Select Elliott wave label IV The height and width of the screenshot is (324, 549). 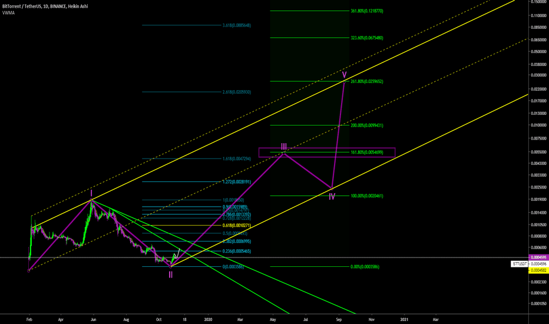coord(332,197)
